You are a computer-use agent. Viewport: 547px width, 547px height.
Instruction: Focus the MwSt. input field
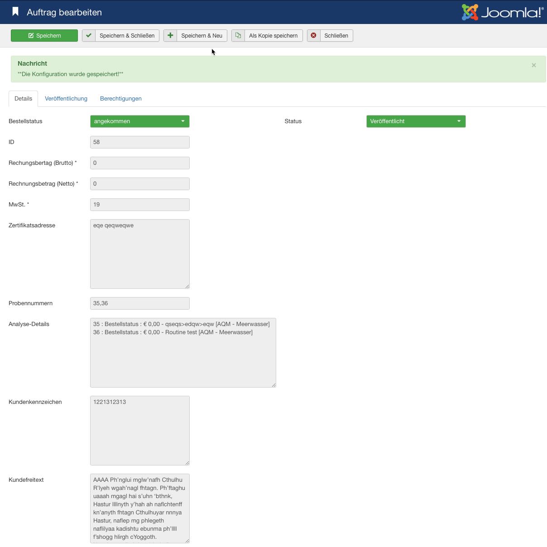coord(139,205)
